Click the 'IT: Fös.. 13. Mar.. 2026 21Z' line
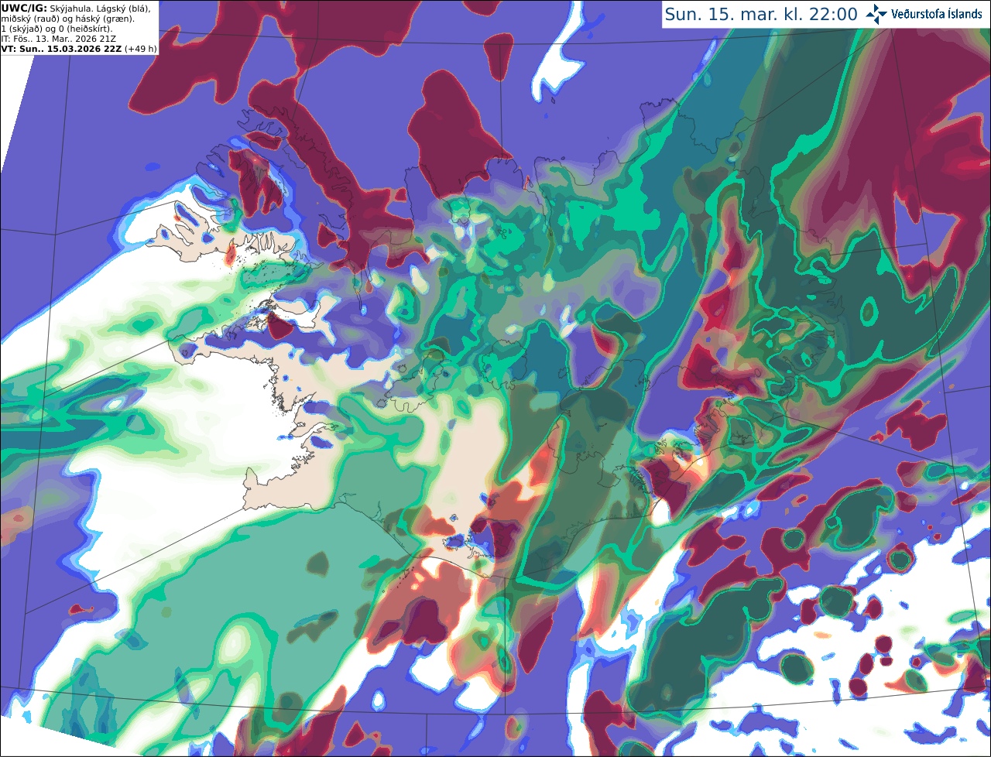991x757 pixels. [x=59, y=38]
